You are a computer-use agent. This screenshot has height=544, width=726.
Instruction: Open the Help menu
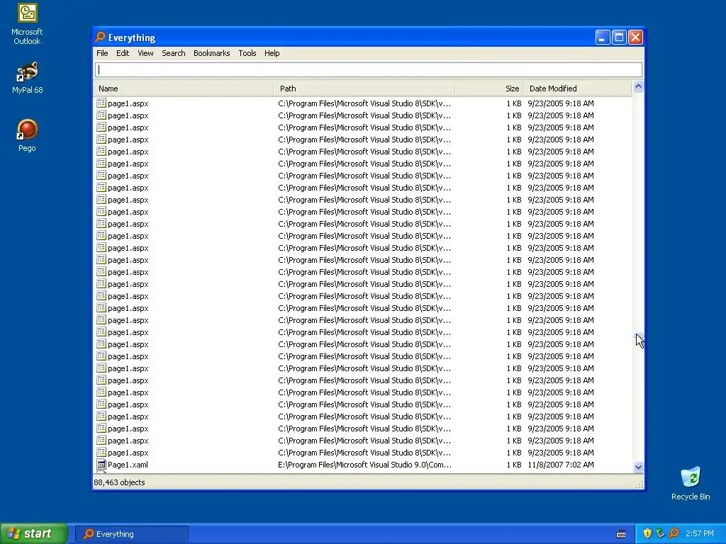tap(272, 53)
